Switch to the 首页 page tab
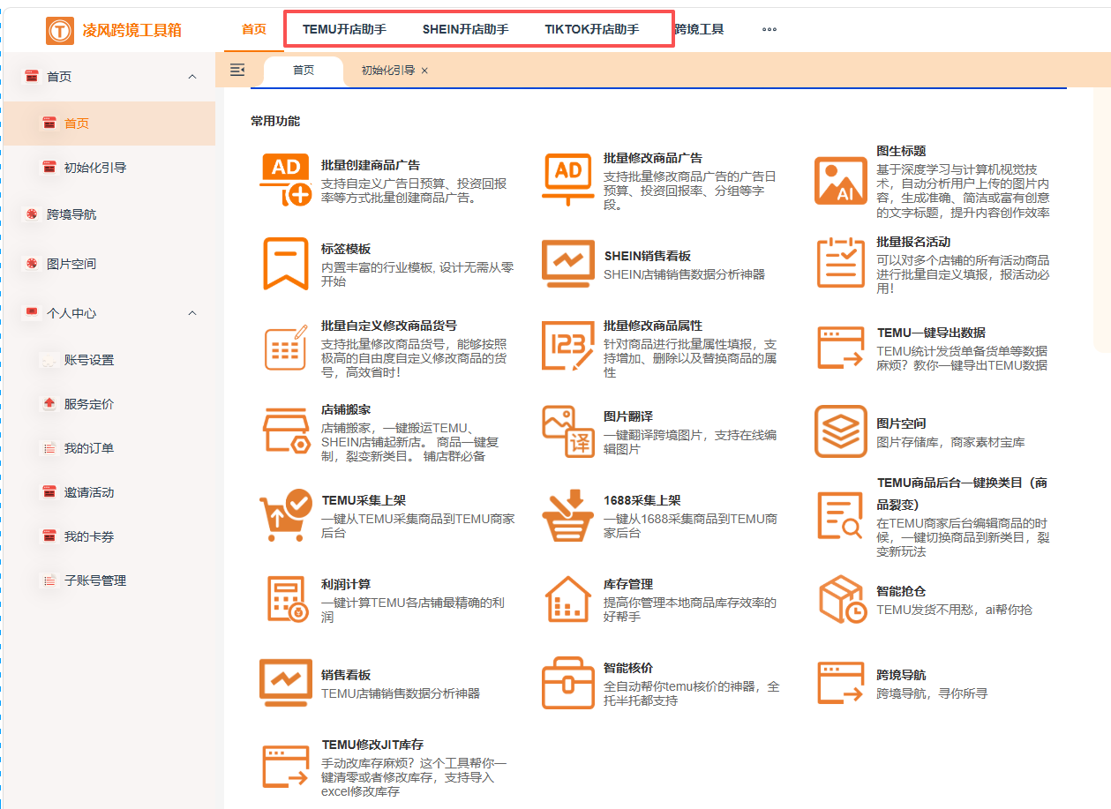This screenshot has height=809, width=1111. point(304,71)
